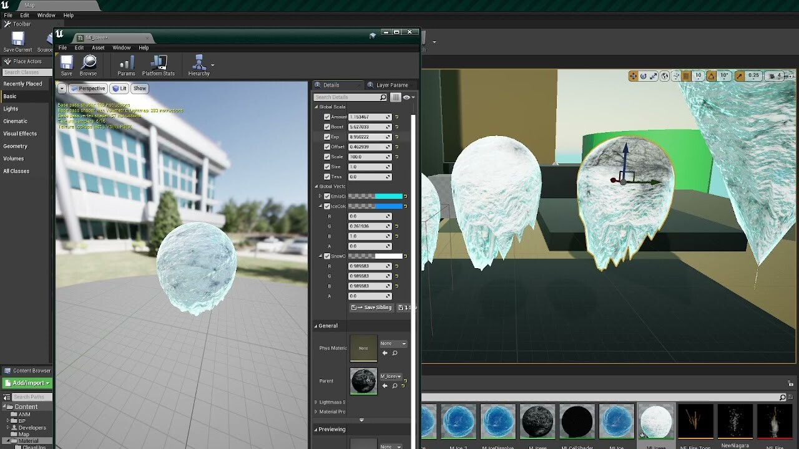Click the blue IceColor color swatch

pyautogui.click(x=390, y=206)
